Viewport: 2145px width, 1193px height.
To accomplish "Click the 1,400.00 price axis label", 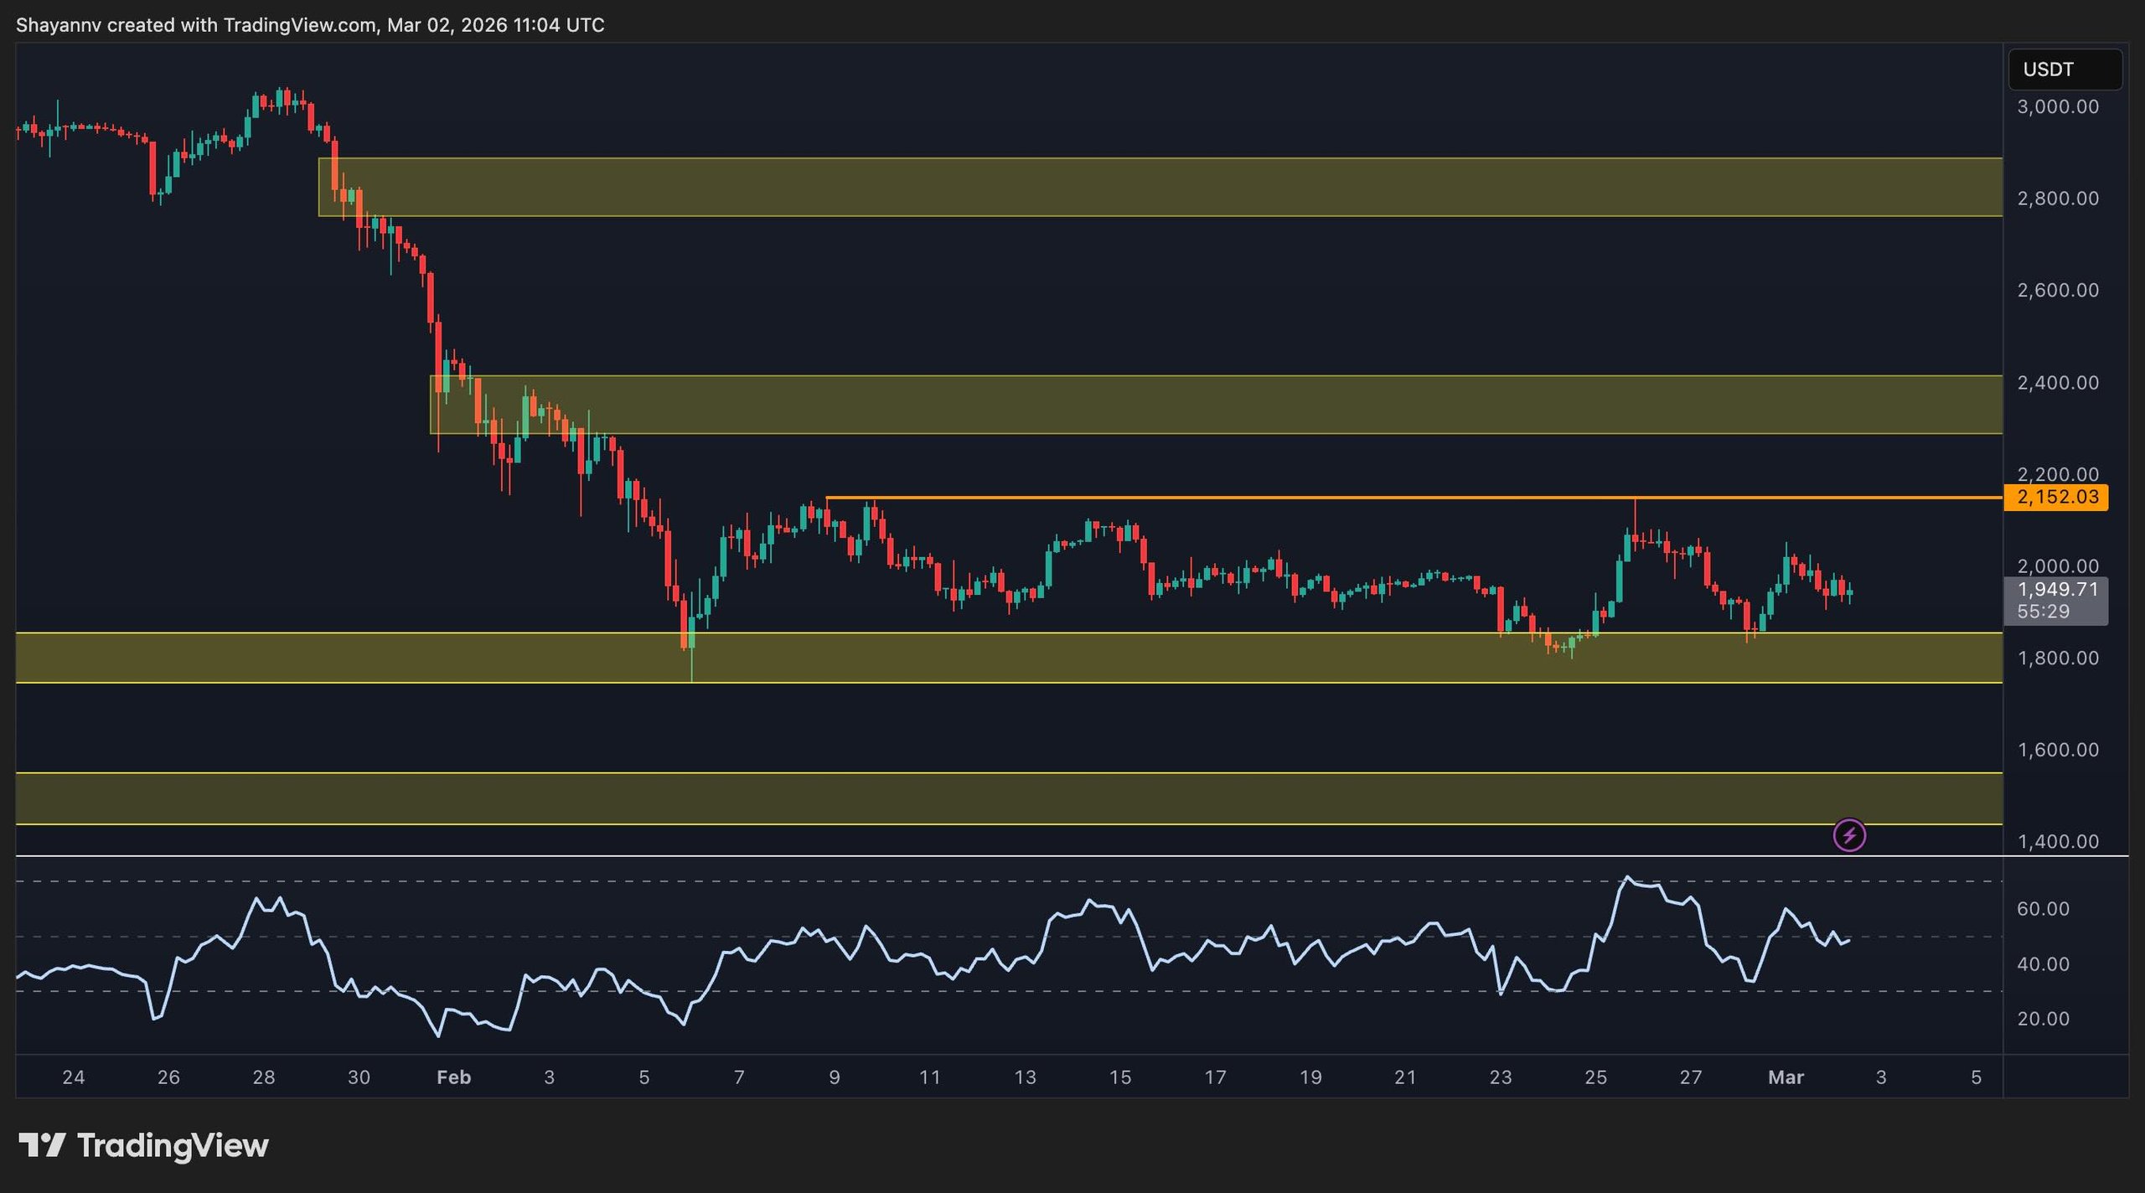I will tap(2057, 842).
